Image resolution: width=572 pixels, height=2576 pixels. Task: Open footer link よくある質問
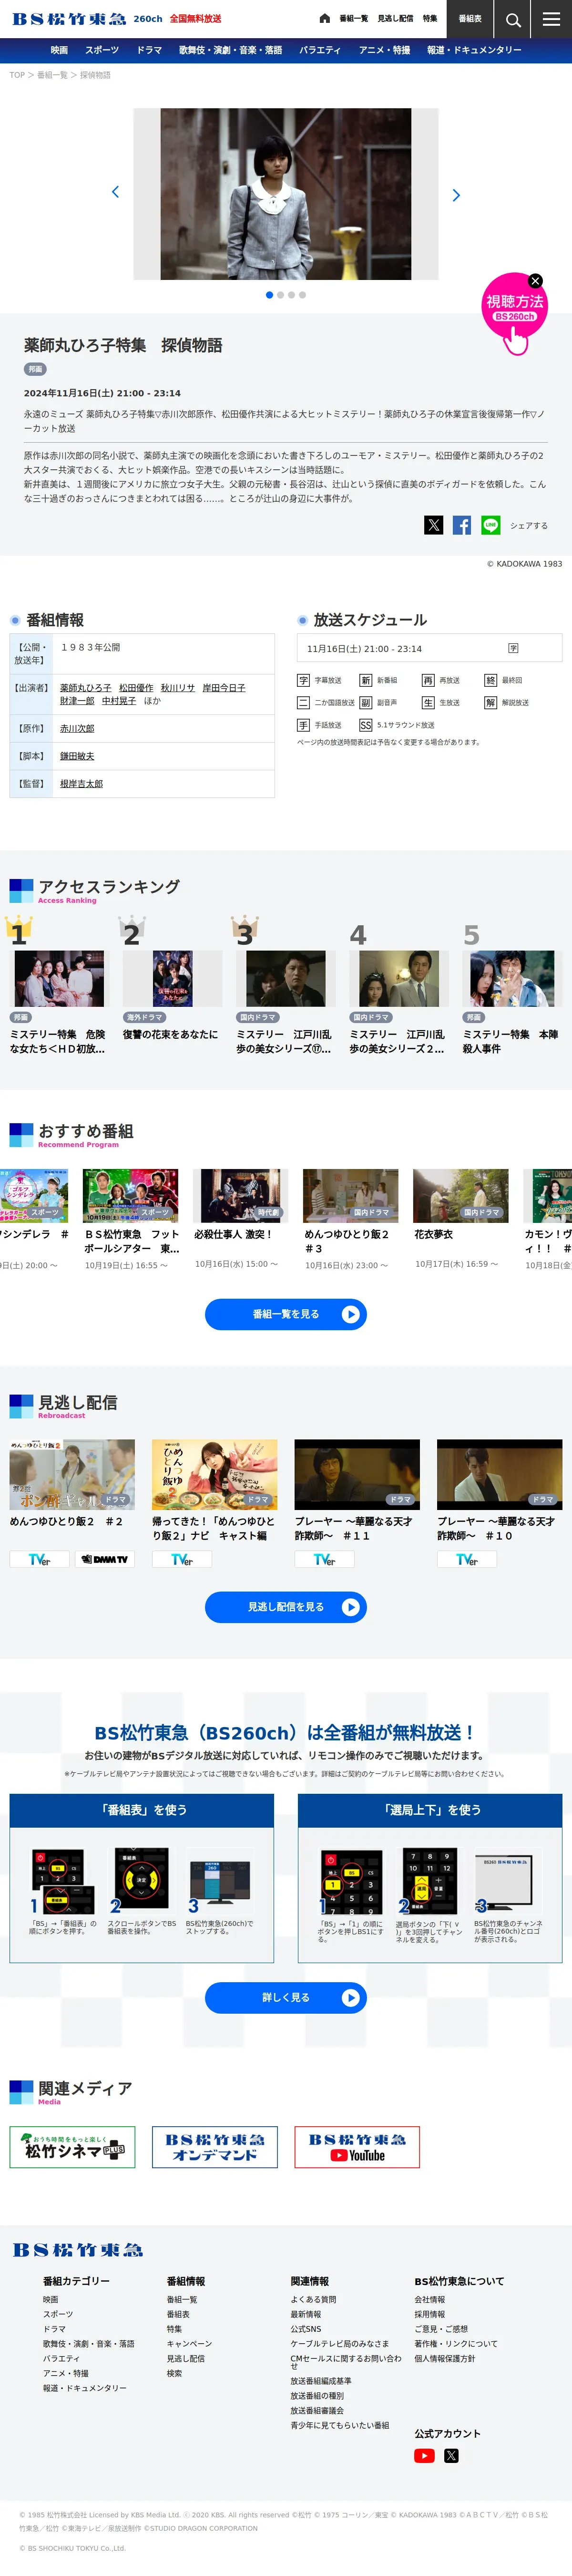pos(313,2300)
